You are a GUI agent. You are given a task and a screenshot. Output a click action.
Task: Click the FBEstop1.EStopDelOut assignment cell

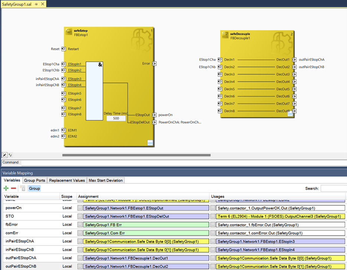tap(146, 217)
